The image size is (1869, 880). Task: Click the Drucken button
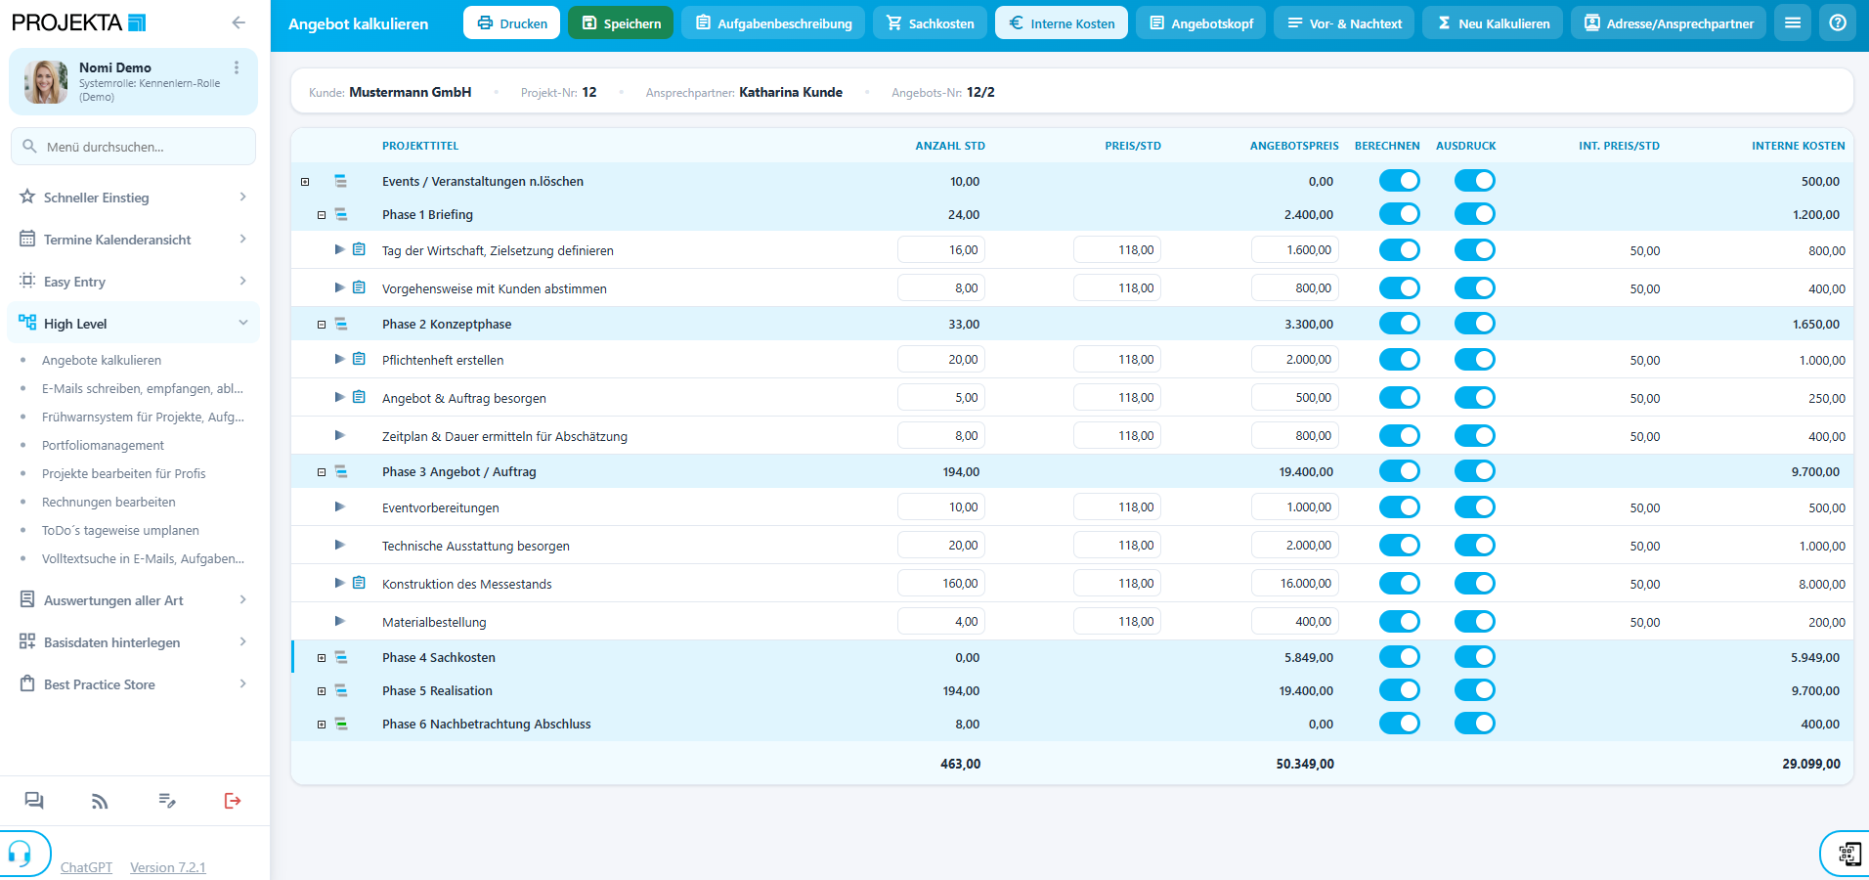511,22
